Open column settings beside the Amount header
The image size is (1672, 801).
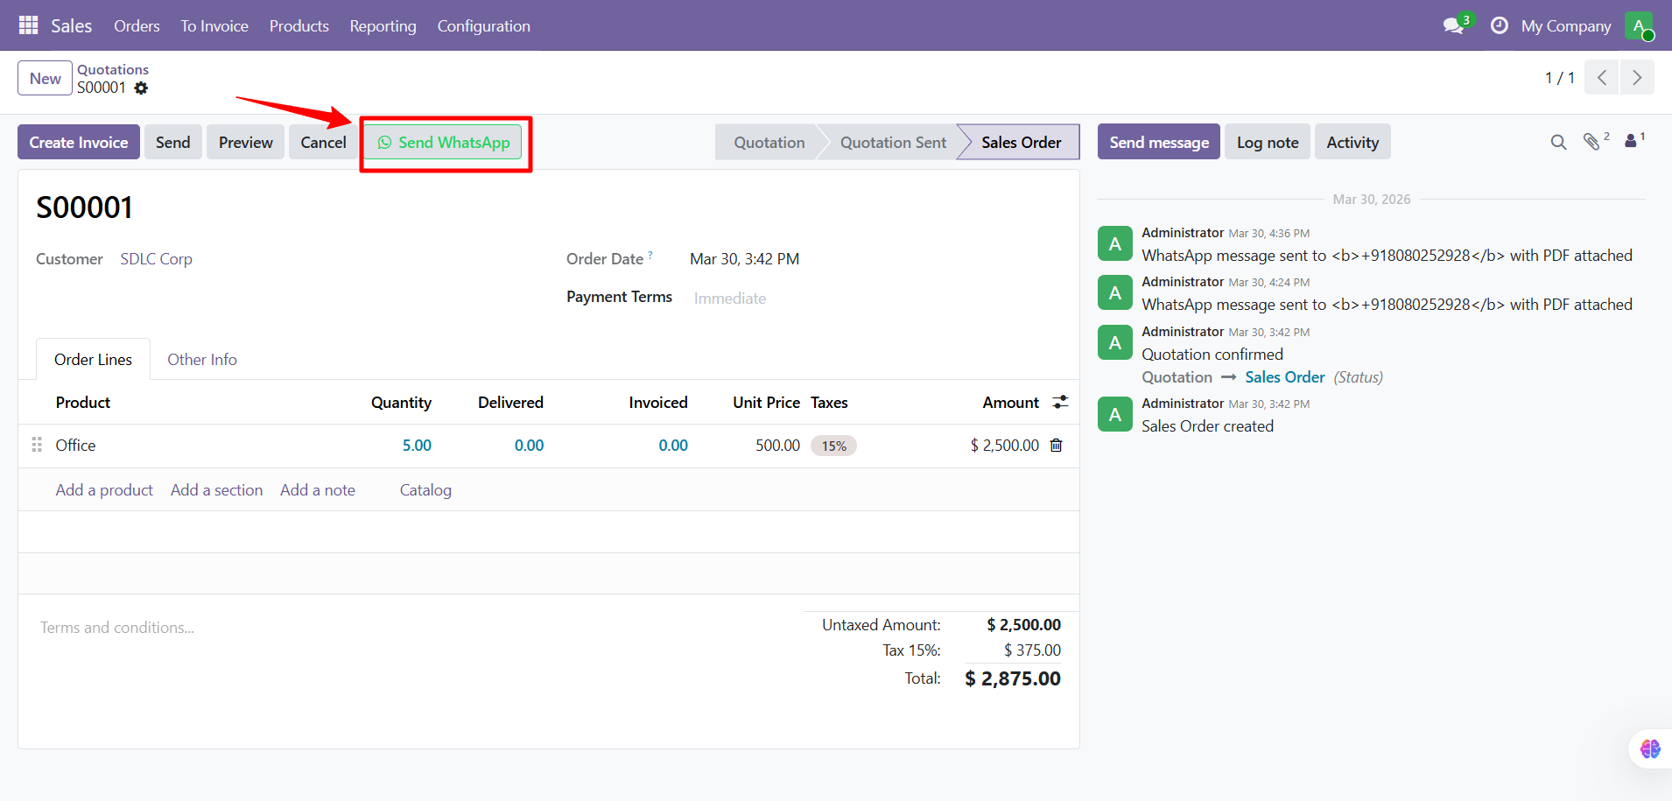pyautogui.click(x=1060, y=402)
